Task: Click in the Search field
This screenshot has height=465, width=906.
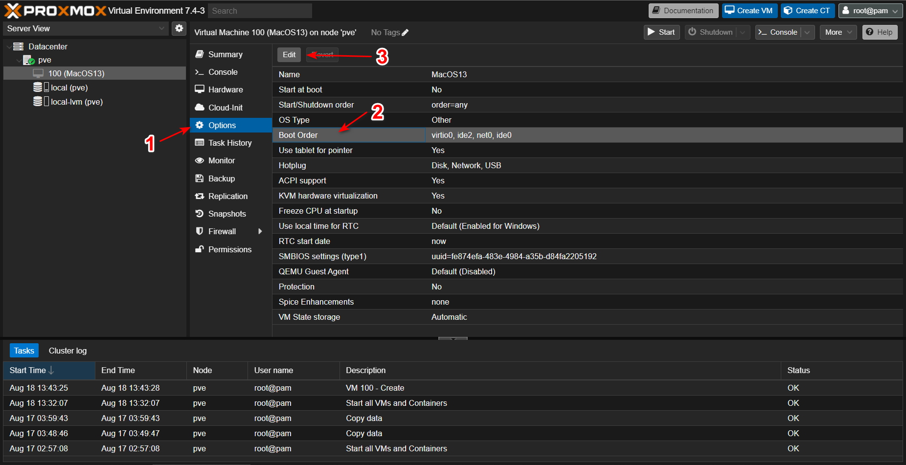Action: 259,11
